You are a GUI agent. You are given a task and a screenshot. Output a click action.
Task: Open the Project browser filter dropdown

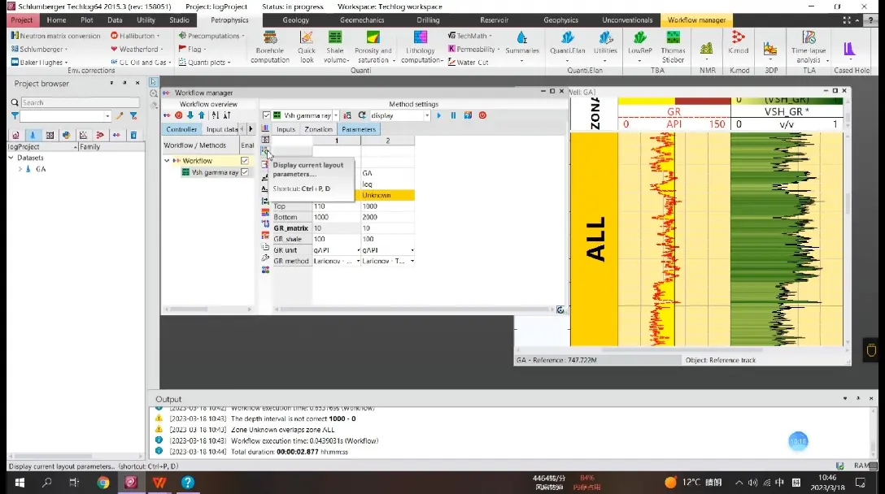point(107,116)
